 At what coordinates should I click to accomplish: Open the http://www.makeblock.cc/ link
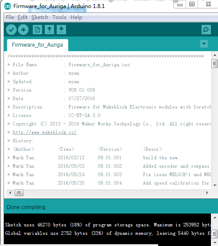(x=45, y=132)
